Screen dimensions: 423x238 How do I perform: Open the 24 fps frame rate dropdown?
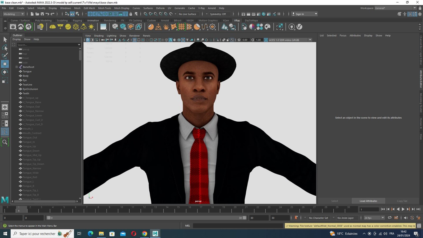374,218
